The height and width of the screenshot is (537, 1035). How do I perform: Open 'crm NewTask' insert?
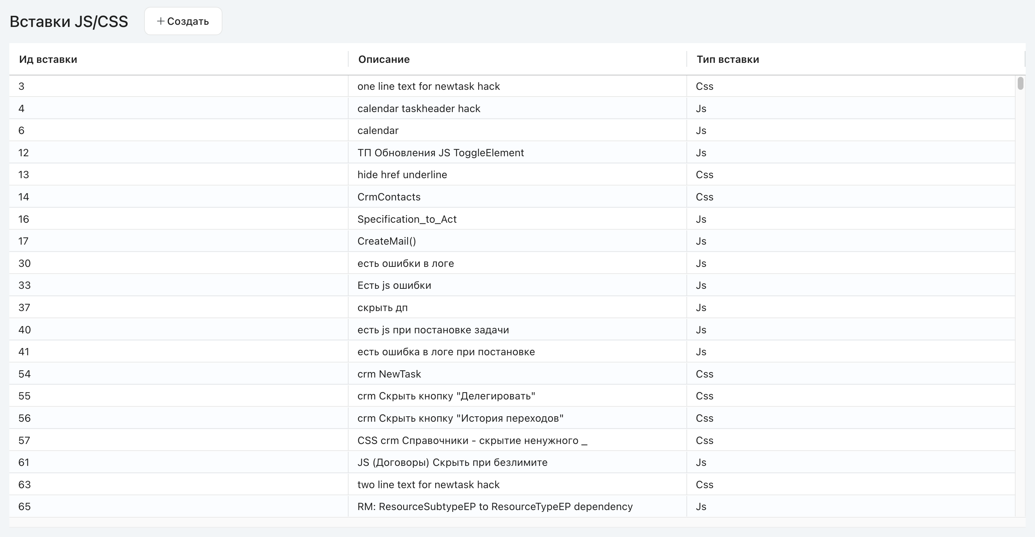[512, 374]
